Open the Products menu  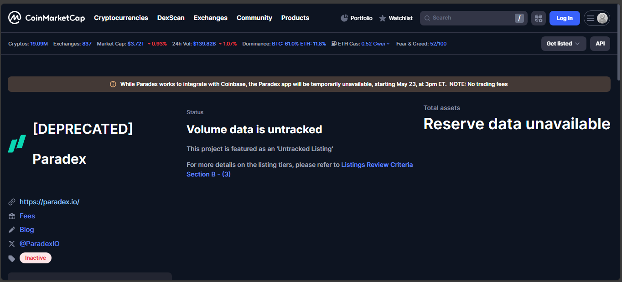295,18
